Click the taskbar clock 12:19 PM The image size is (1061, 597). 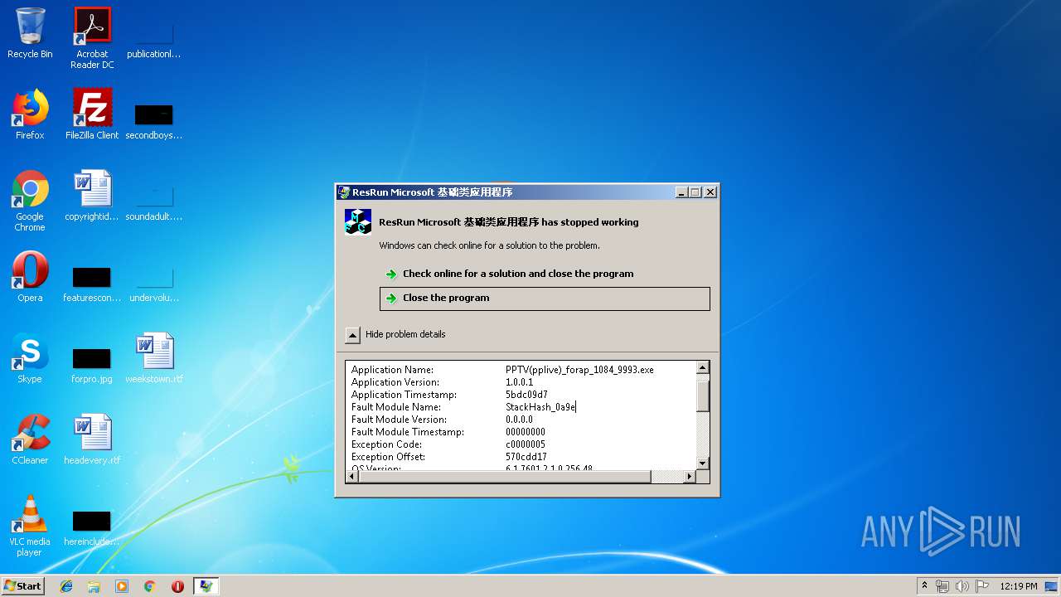pos(1018,586)
